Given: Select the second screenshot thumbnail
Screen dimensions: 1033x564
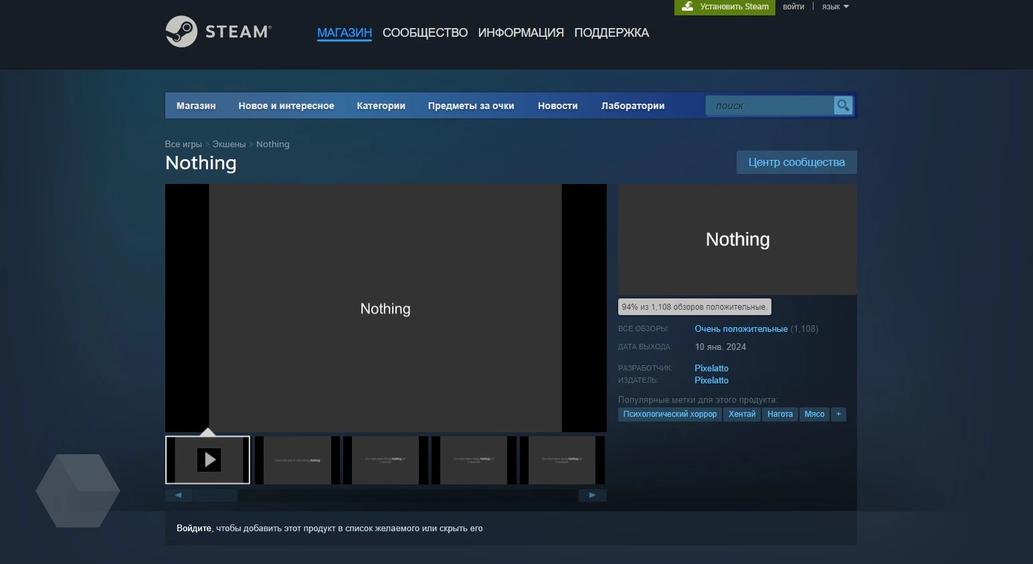Looking at the screenshot, I should click(x=297, y=460).
